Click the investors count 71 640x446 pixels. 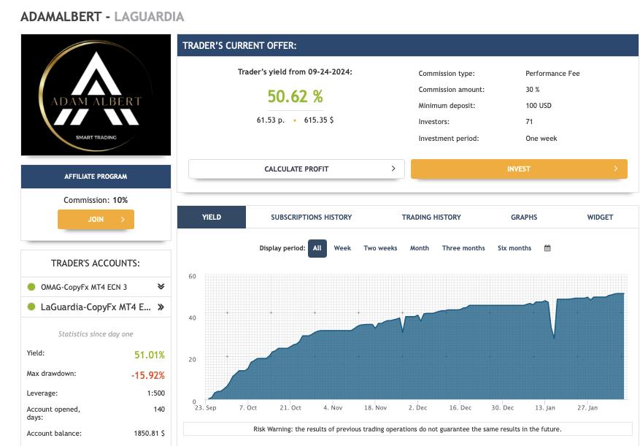(529, 122)
